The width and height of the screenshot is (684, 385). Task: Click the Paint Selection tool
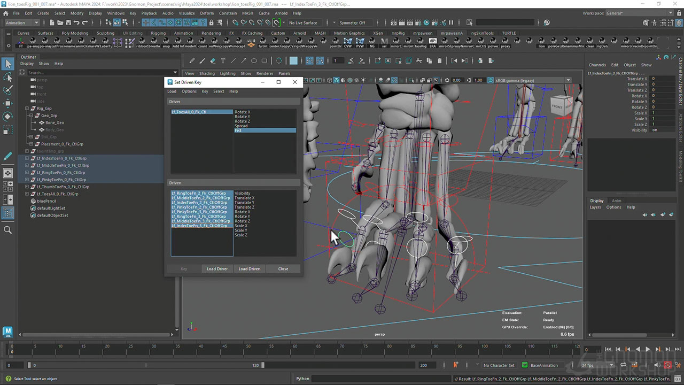[x=8, y=90]
